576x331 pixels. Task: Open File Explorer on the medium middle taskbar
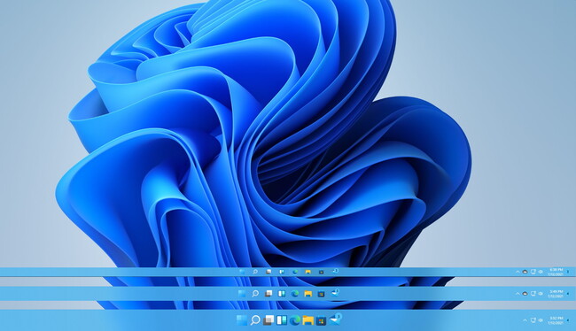point(307,294)
